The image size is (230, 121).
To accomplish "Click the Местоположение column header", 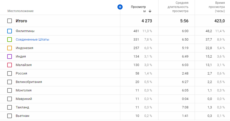I will coord(20,11).
